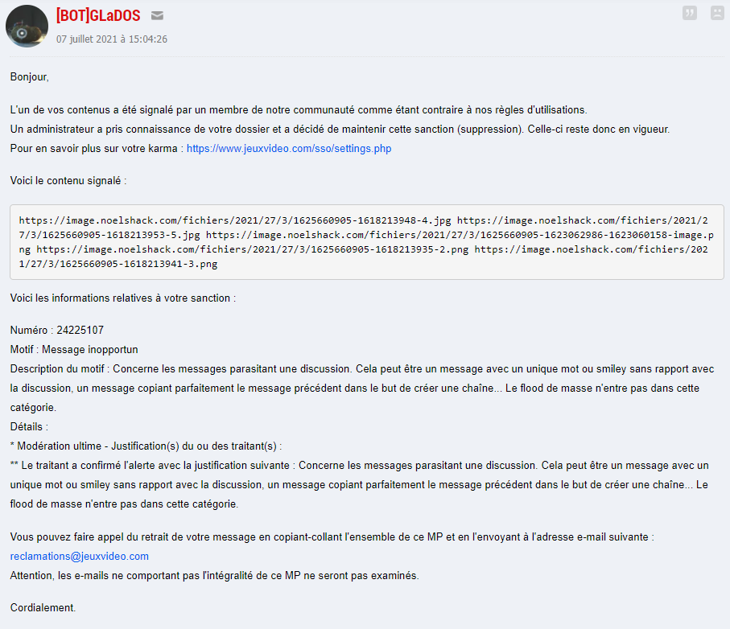
Task: Click the 'Motif : Message inopportun' line
Action: pyautogui.click(x=74, y=349)
